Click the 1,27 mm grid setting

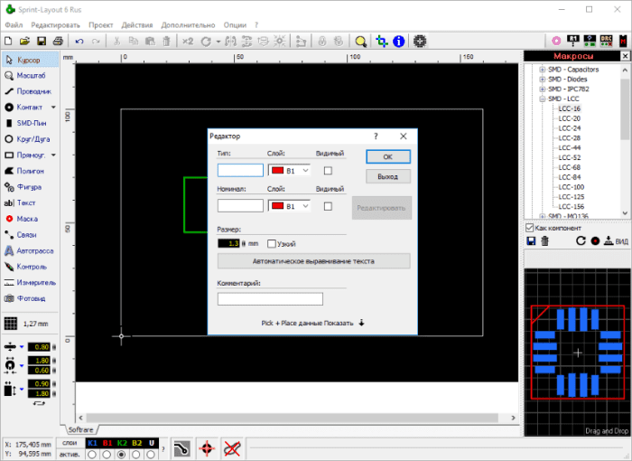pyautogui.click(x=26, y=324)
